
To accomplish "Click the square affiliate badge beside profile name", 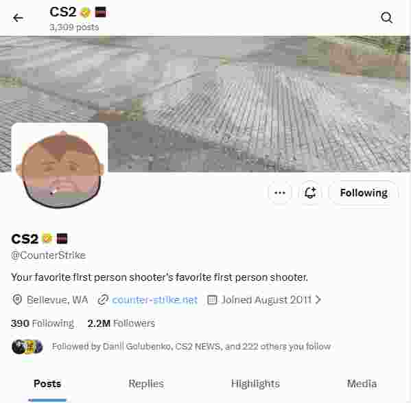I will coord(62,239).
